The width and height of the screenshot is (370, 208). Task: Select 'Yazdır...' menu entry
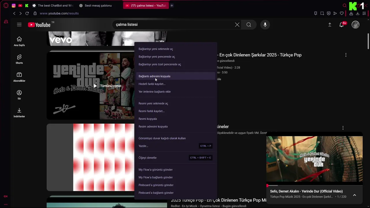pos(176,146)
